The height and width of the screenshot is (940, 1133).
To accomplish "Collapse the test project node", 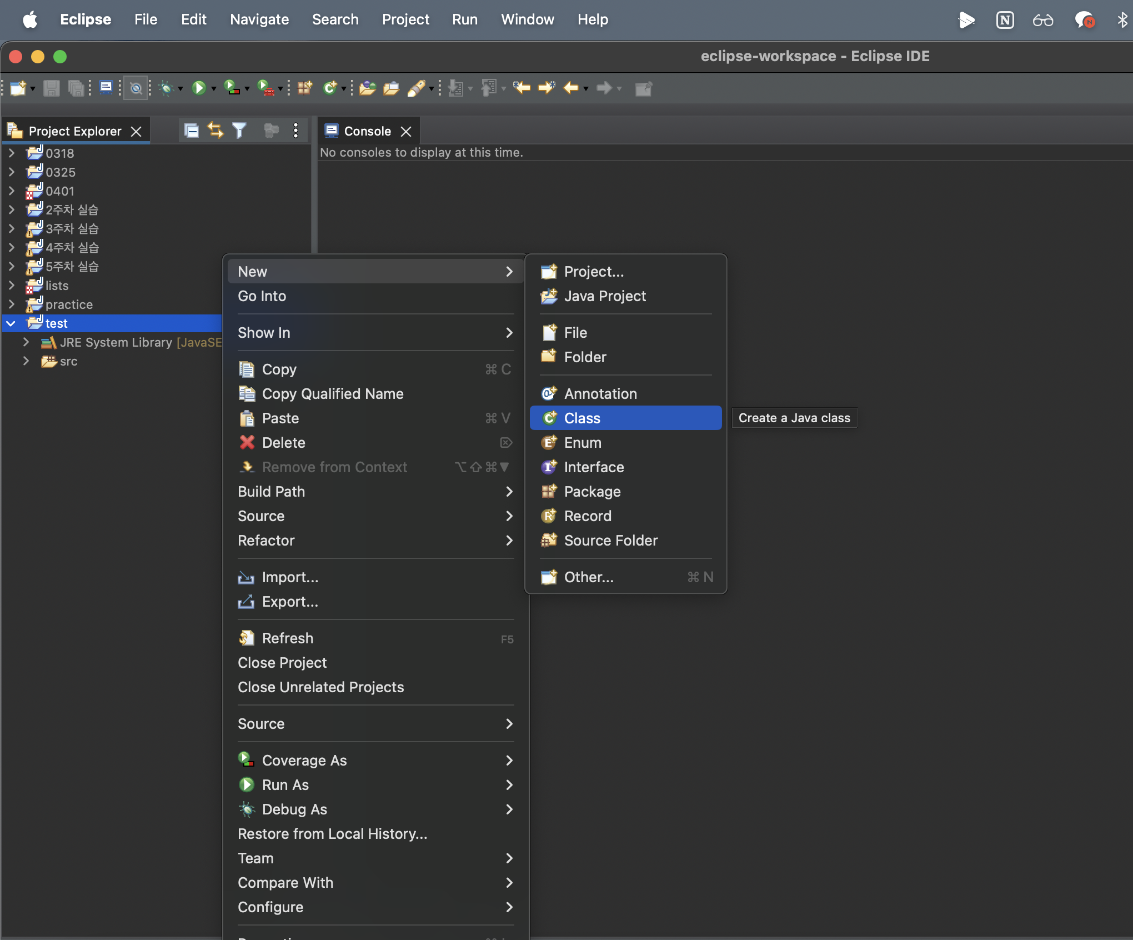I will 11,323.
